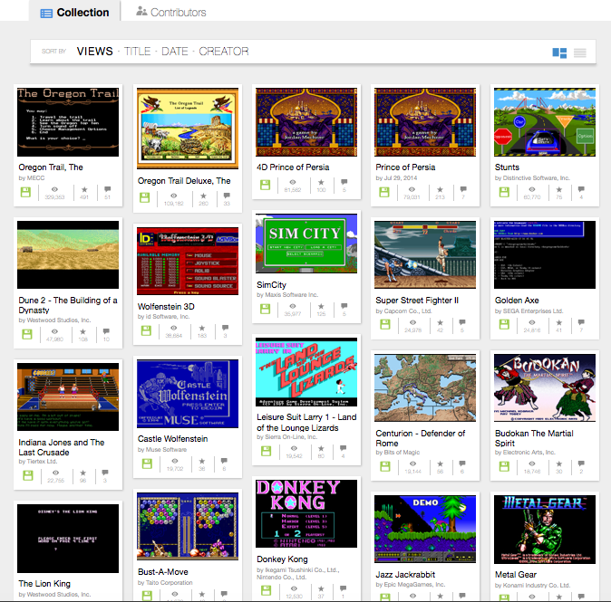Click the star icon on Stunts card

click(559, 189)
